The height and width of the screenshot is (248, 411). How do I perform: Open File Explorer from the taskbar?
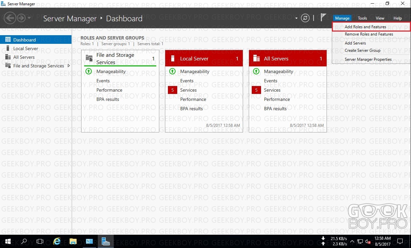pos(73,241)
